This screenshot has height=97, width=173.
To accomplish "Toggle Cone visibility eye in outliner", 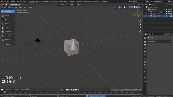I will [169, 14].
